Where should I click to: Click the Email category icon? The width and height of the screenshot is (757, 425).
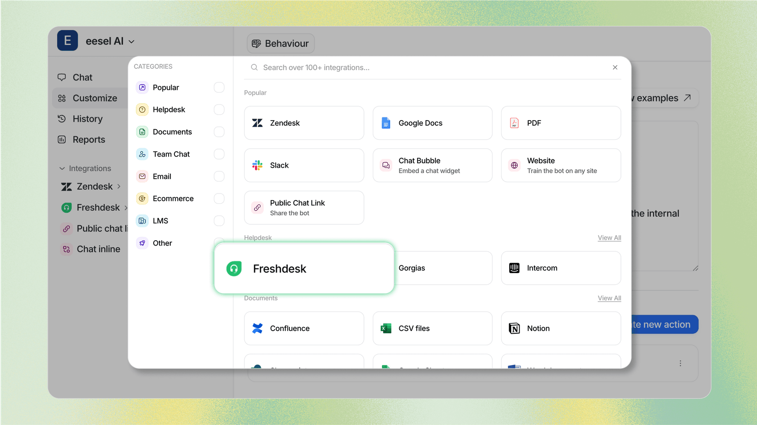142,176
